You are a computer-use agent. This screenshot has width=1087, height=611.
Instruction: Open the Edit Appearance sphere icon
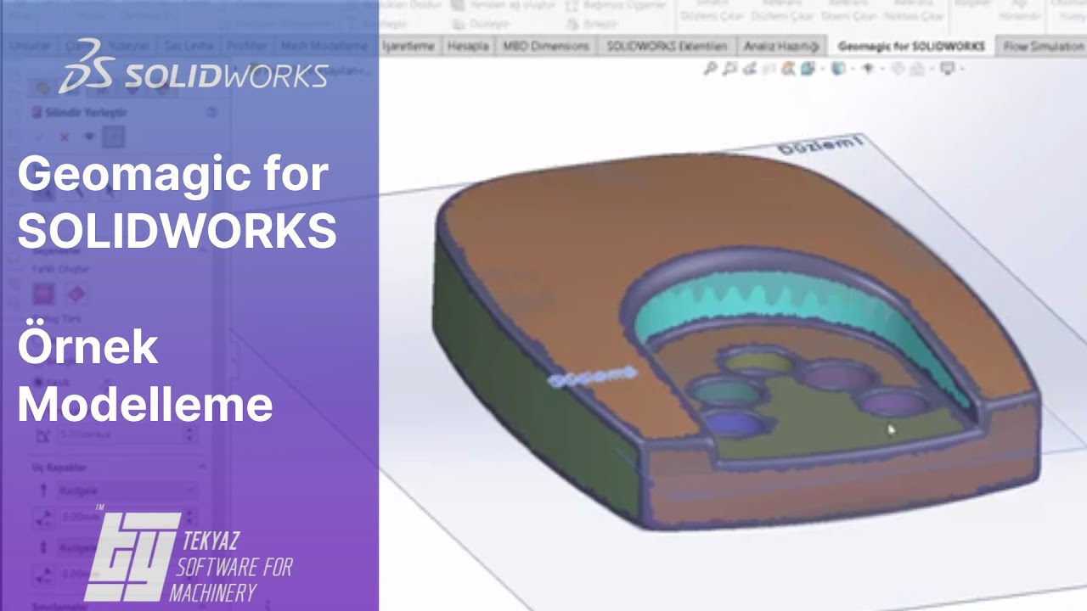897,72
